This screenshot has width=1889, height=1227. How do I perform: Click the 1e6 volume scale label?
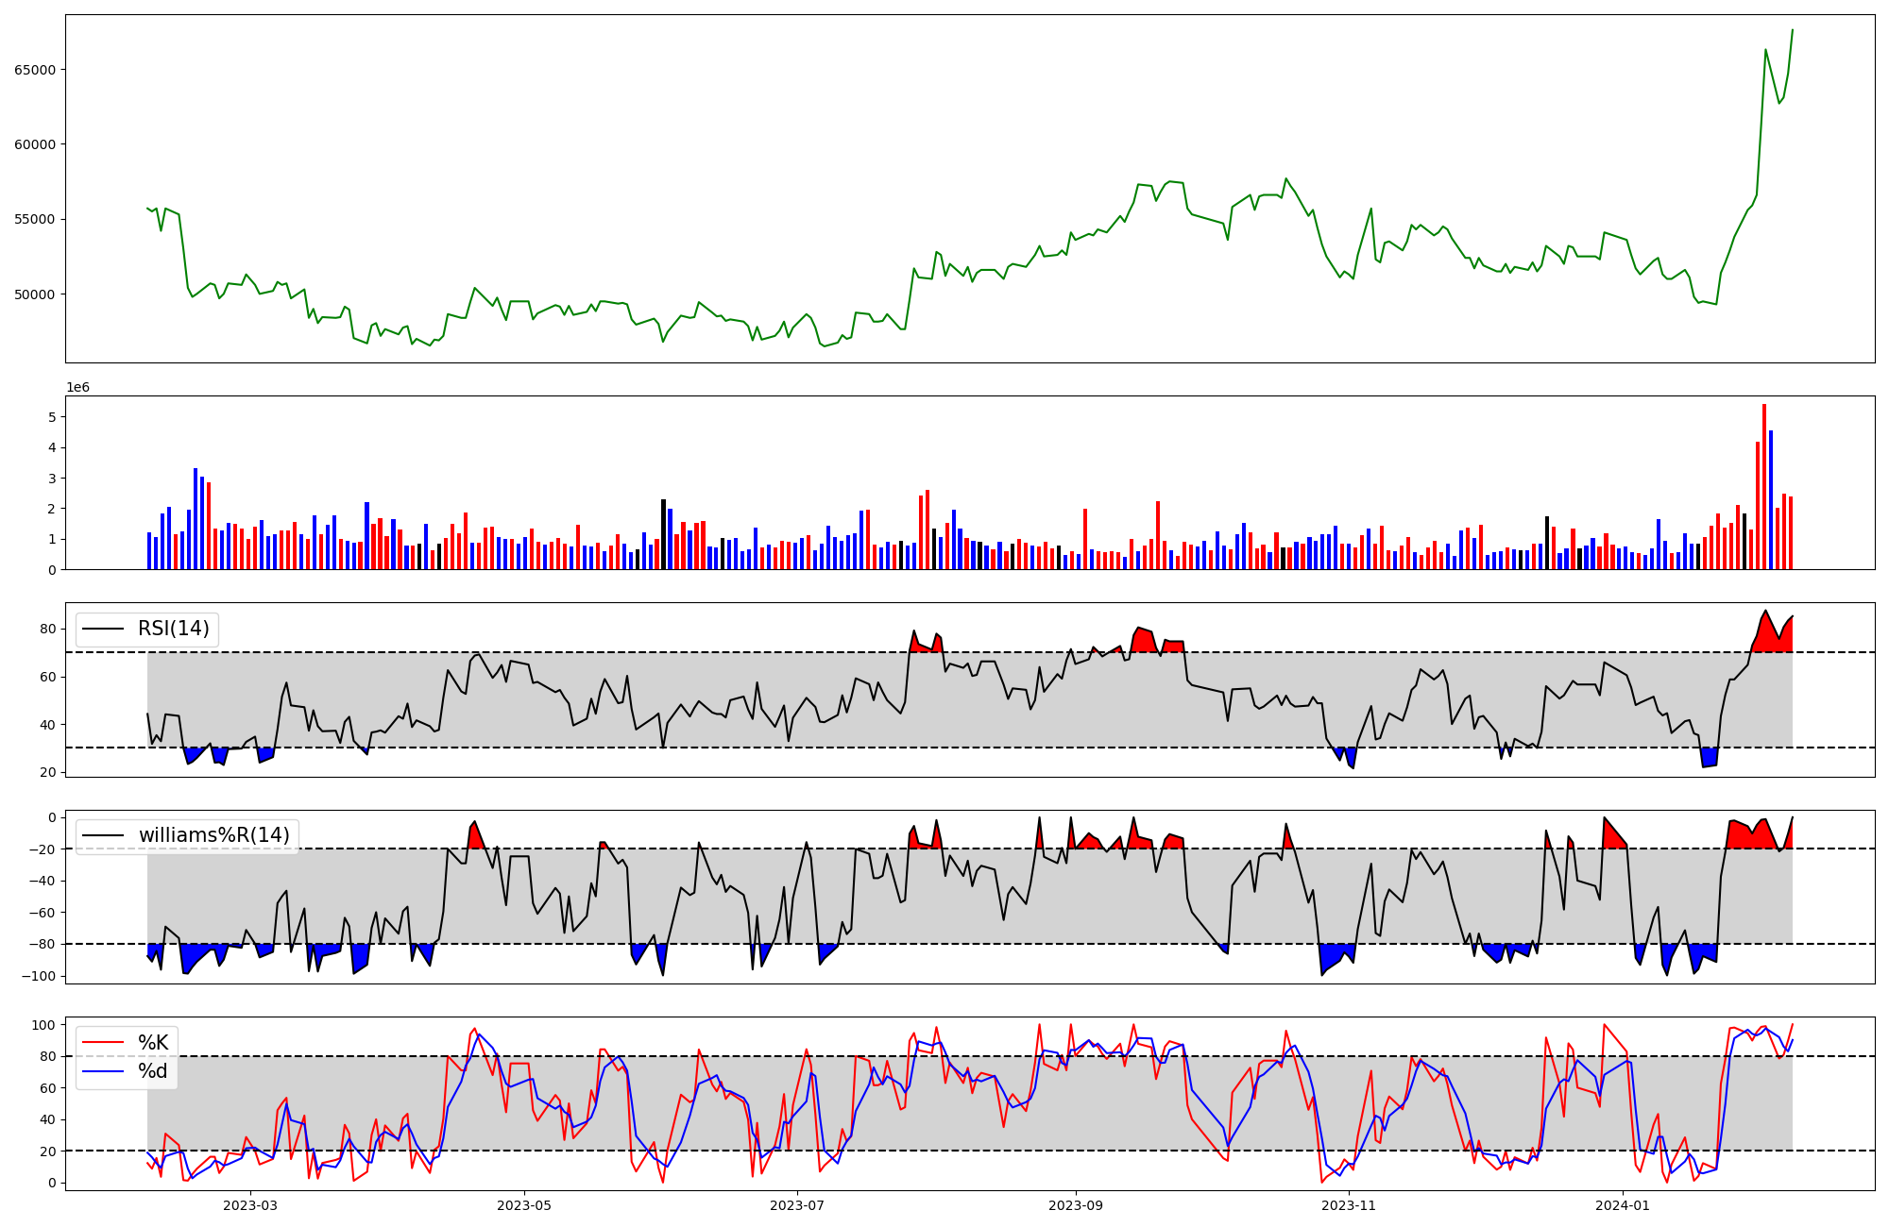[77, 388]
